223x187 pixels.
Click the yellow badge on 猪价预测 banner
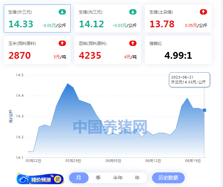click(x=57, y=179)
